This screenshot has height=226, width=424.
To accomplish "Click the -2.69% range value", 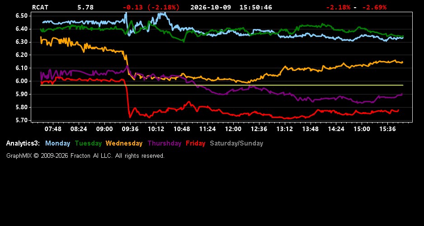I will 374,7.
